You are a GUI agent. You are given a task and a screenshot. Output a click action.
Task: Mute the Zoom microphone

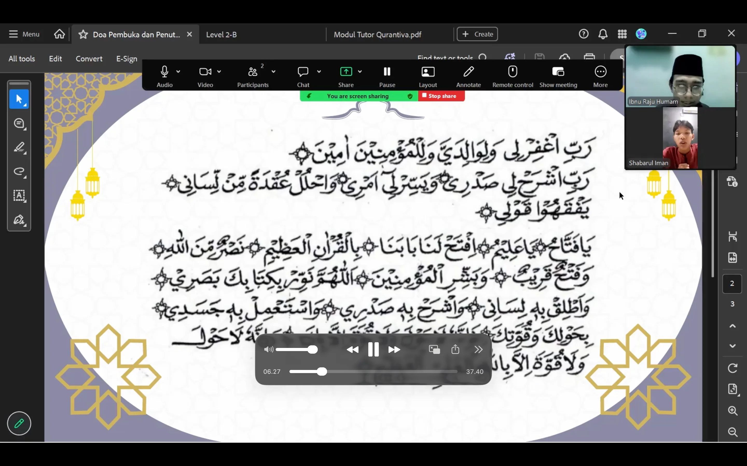[x=164, y=76]
